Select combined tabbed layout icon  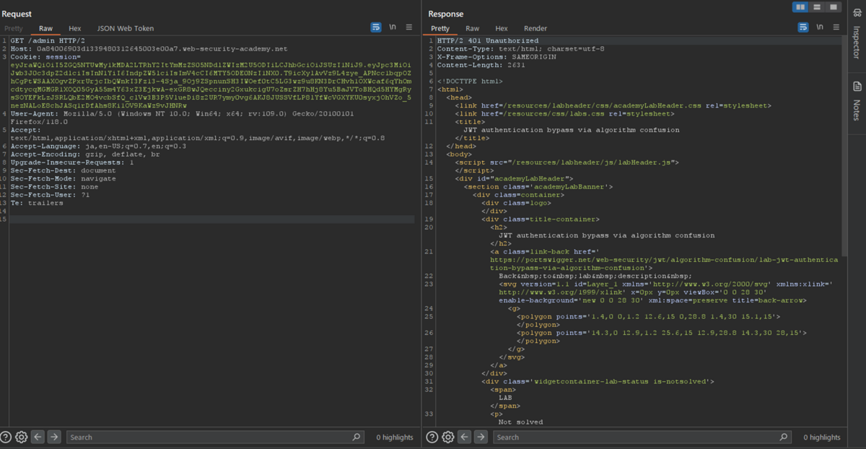click(x=834, y=7)
